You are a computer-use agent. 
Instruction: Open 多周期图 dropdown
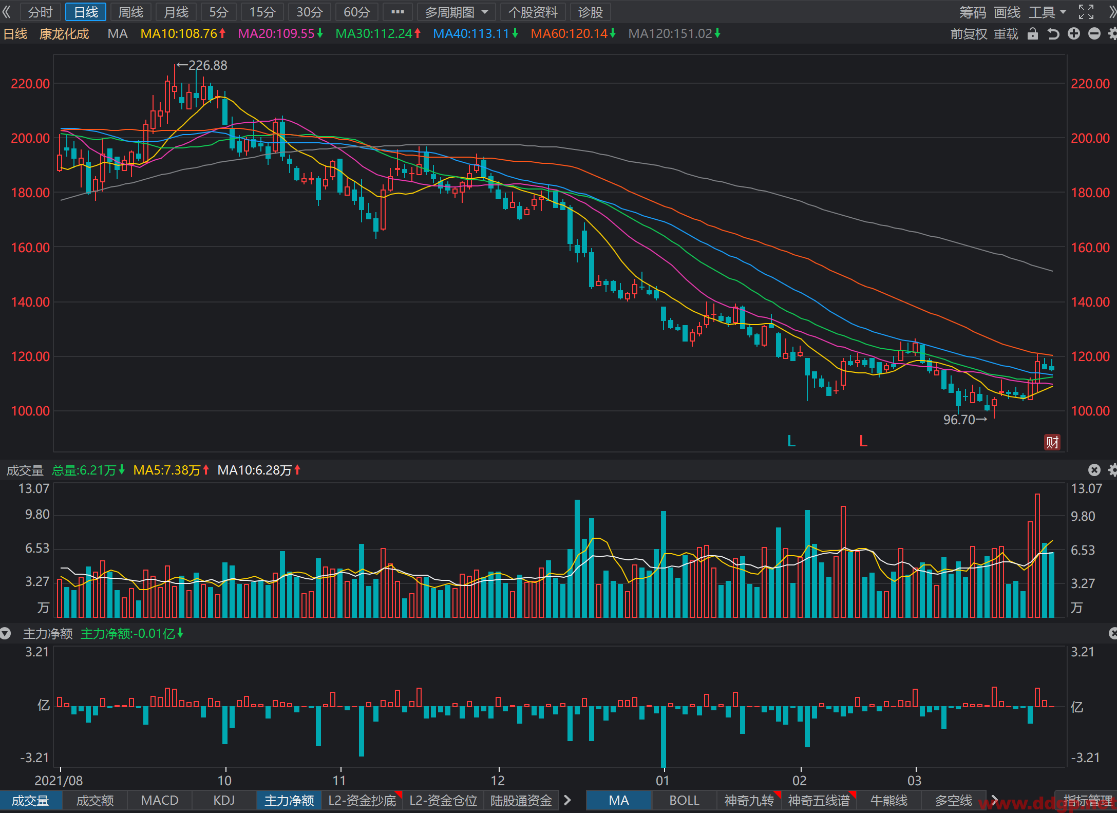(x=456, y=12)
